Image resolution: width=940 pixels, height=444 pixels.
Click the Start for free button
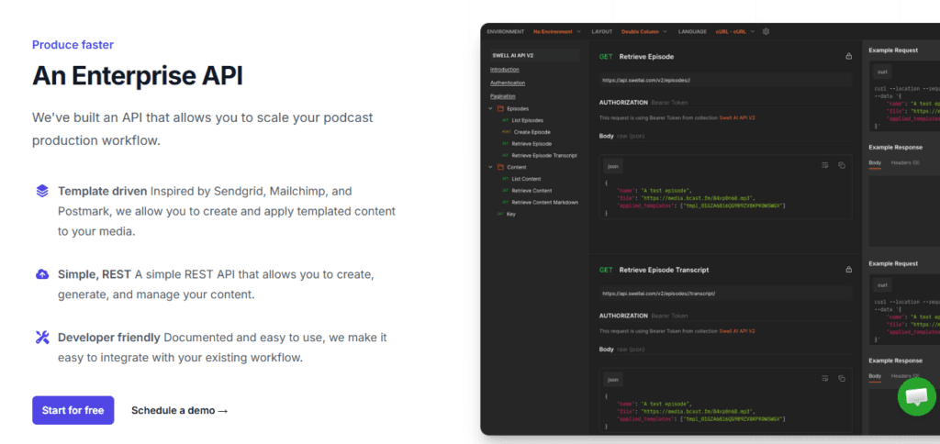(x=73, y=410)
